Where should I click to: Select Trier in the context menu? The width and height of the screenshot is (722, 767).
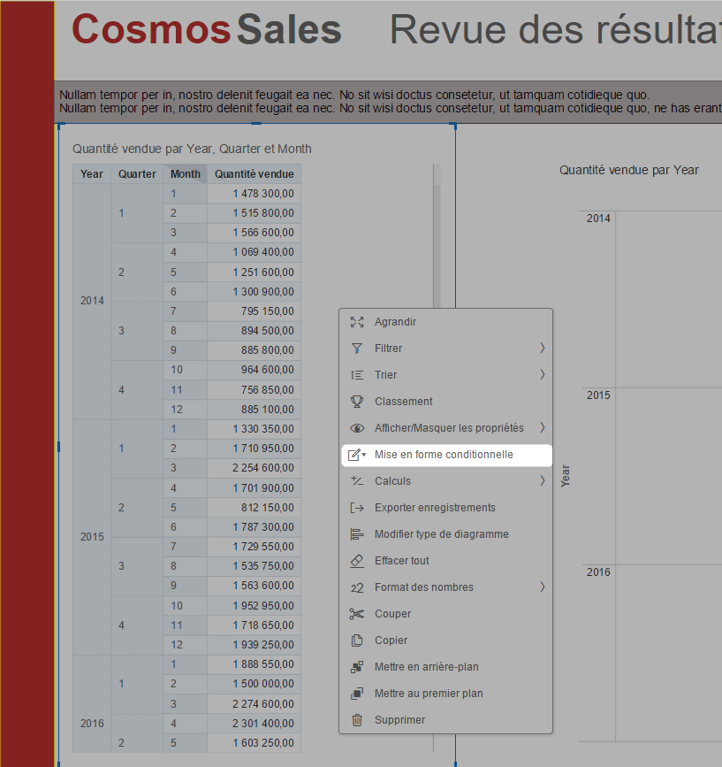pos(446,375)
